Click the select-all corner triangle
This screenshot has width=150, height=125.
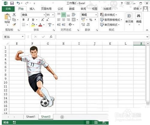[x=7, y=43]
